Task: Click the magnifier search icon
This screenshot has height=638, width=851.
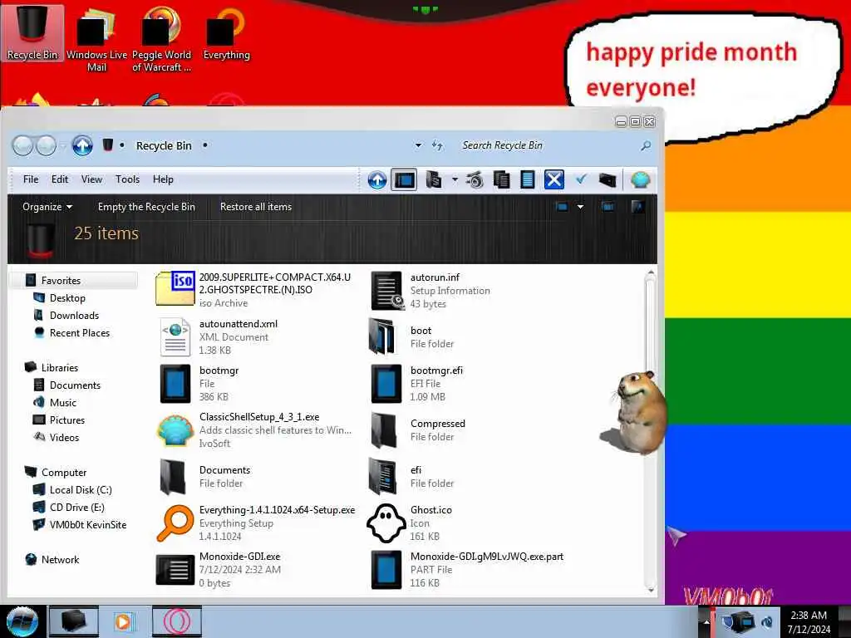Action: click(x=645, y=145)
